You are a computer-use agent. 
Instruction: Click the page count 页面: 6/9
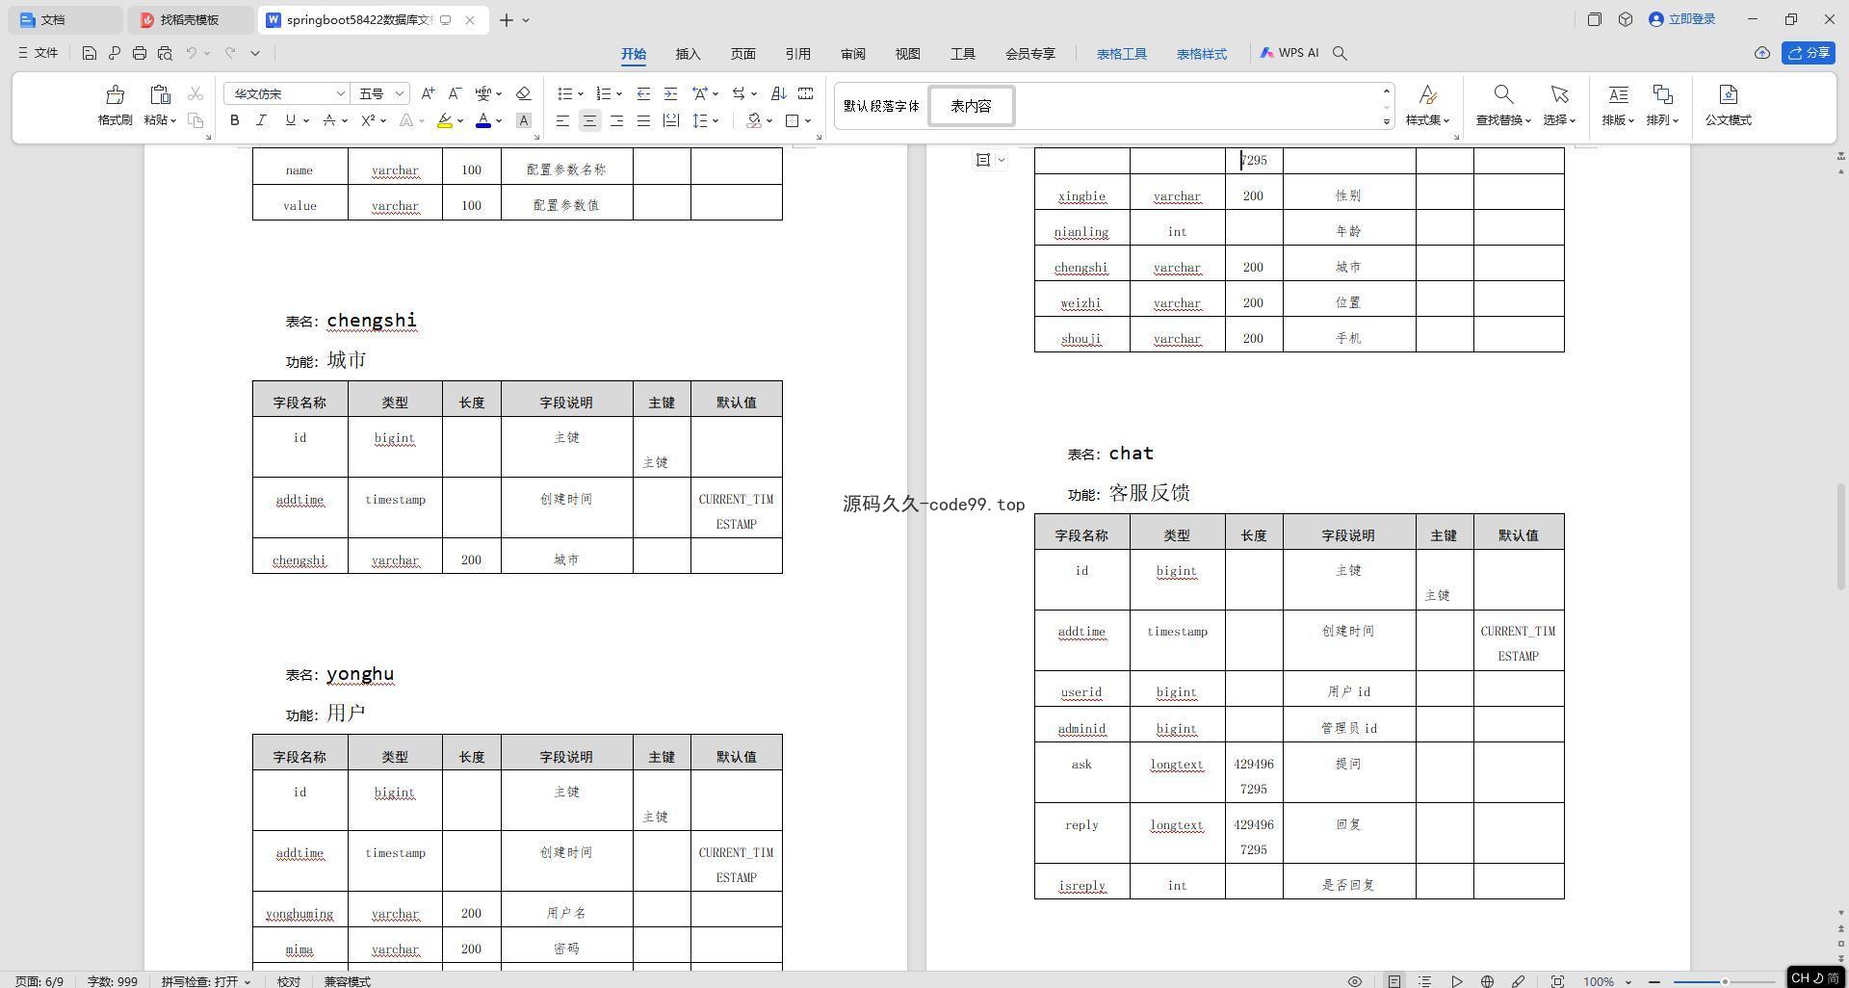point(39,981)
